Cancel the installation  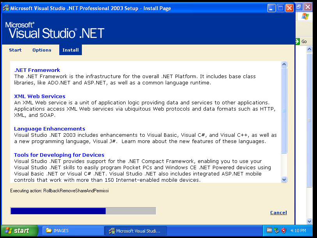278,213
